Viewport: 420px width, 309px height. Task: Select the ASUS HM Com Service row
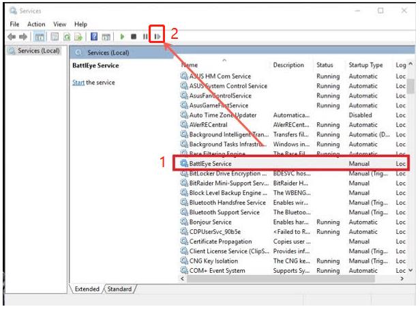pyautogui.click(x=292, y=76)
